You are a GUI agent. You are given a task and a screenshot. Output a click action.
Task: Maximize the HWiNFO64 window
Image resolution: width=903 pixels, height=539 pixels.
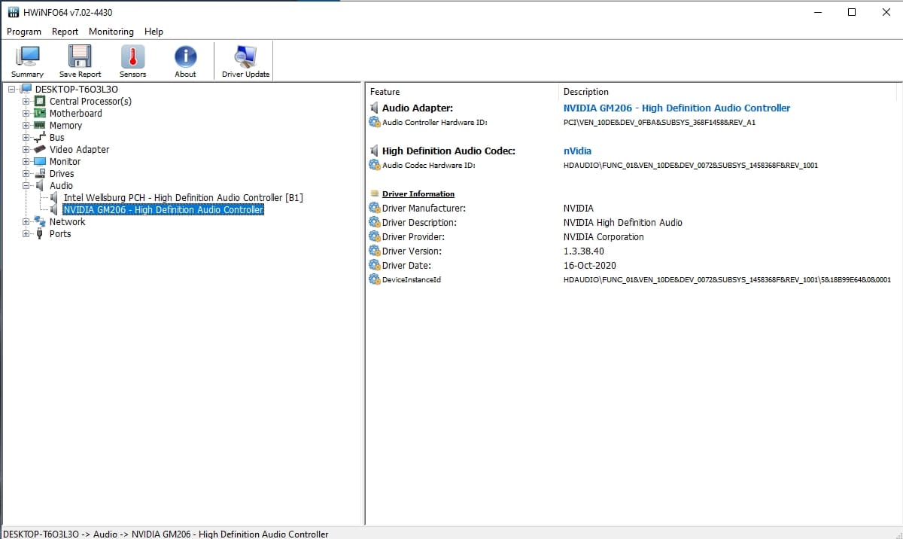tap(852, 12)
